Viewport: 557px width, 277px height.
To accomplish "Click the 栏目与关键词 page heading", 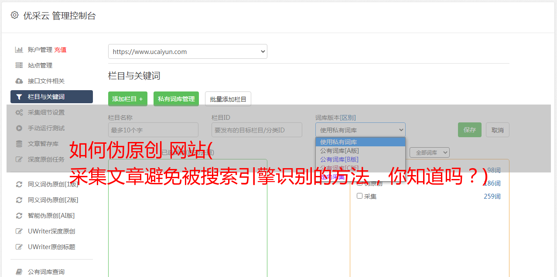I will point(134,76).
